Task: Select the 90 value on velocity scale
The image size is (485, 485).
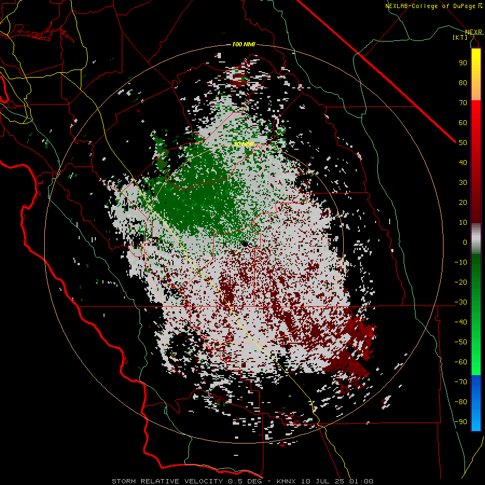Action: point(463,63)
